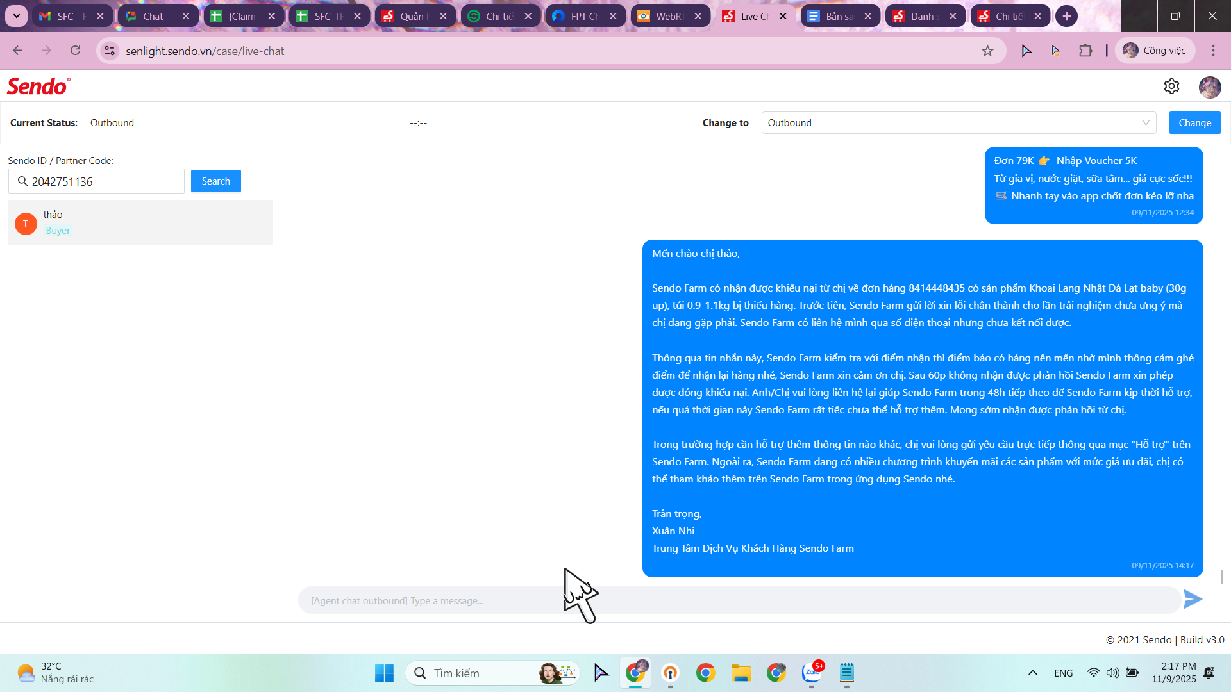This screenshot has width=1231, height=692.
Task: Open user profile avatar in header
Action: click(x=1209, y=86)
